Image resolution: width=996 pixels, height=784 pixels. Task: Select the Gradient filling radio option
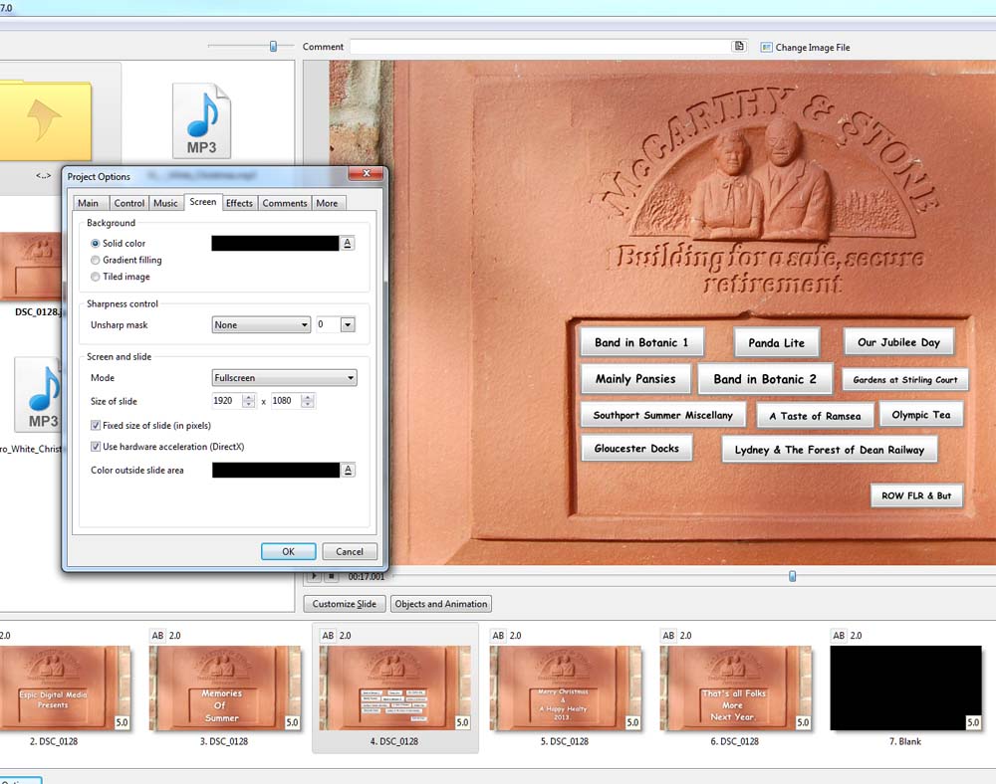click(96, 260)
